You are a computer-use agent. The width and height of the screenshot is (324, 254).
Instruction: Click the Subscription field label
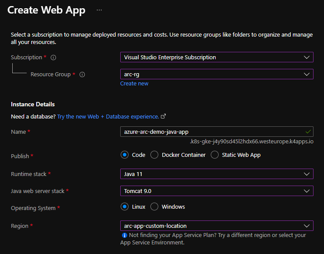[x=26, y=58]
